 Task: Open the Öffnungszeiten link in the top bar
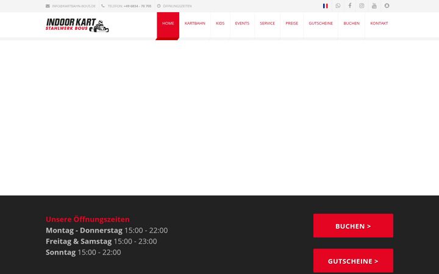click(177, 6)
